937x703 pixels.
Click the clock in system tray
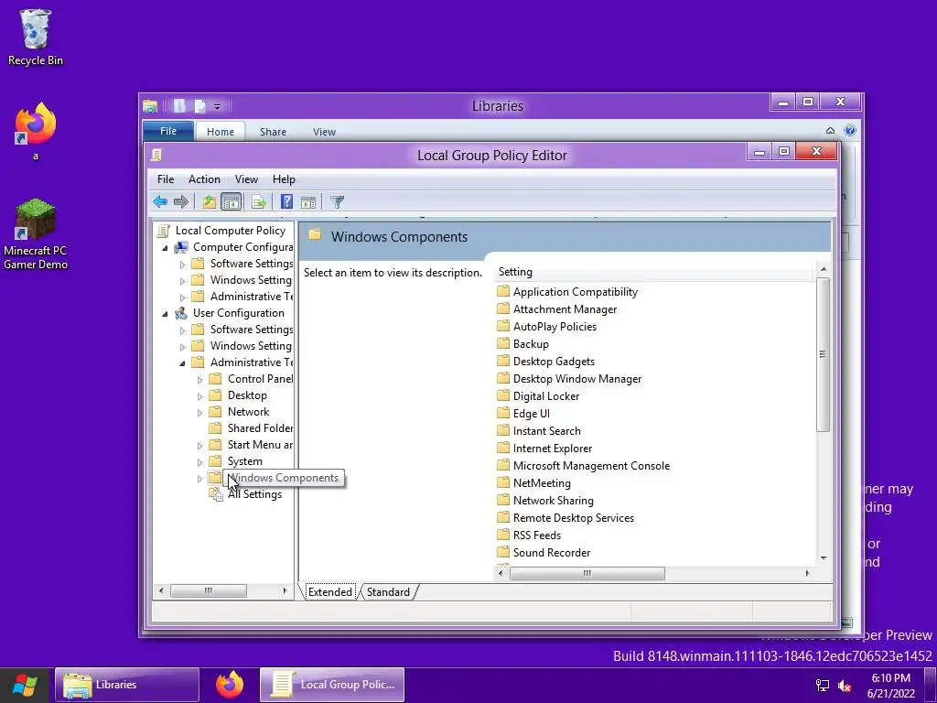(891, 685)
